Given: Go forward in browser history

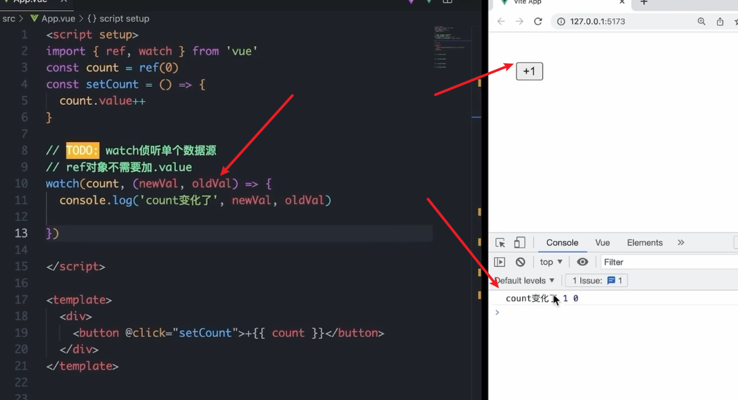Looking at the screenshot, I should coord(519,22).
